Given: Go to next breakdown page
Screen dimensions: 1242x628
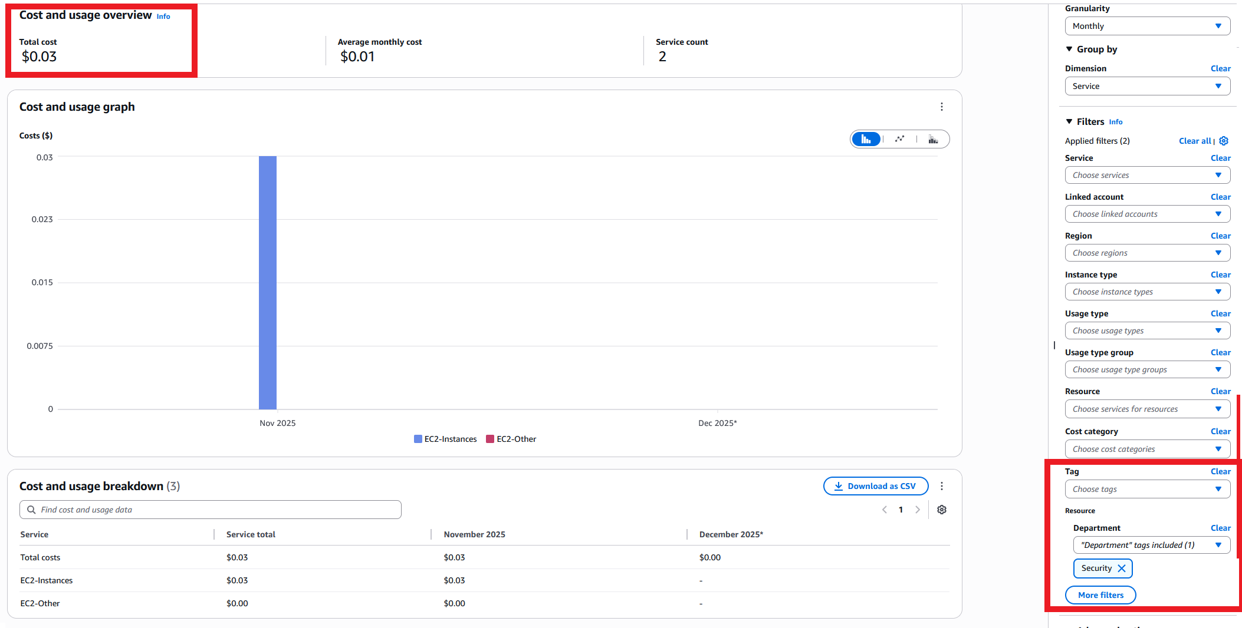Looking at the screenshot, I should click(x=918, y=510).
